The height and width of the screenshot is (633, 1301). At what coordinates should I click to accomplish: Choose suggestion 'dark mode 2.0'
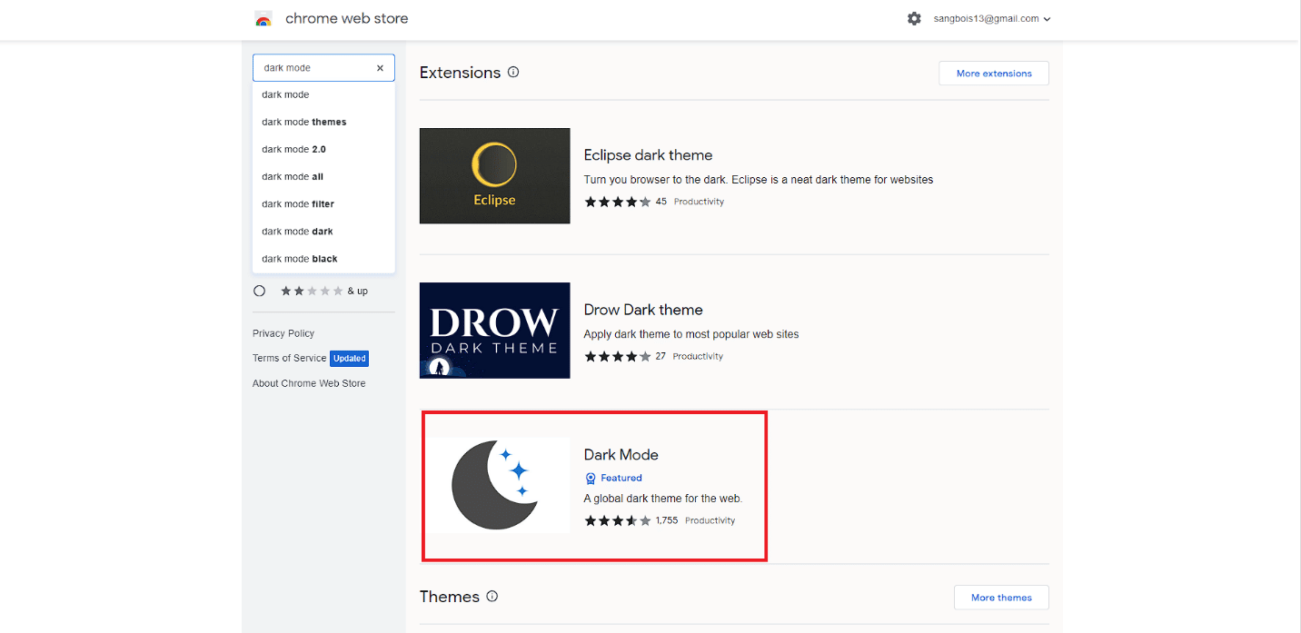coord(323,149)
